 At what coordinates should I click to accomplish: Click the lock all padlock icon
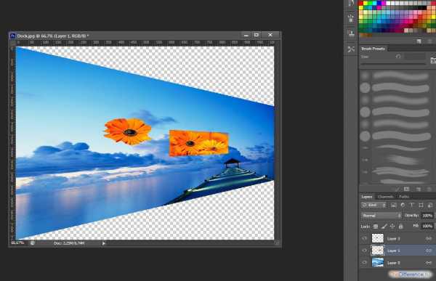point(400,227)
